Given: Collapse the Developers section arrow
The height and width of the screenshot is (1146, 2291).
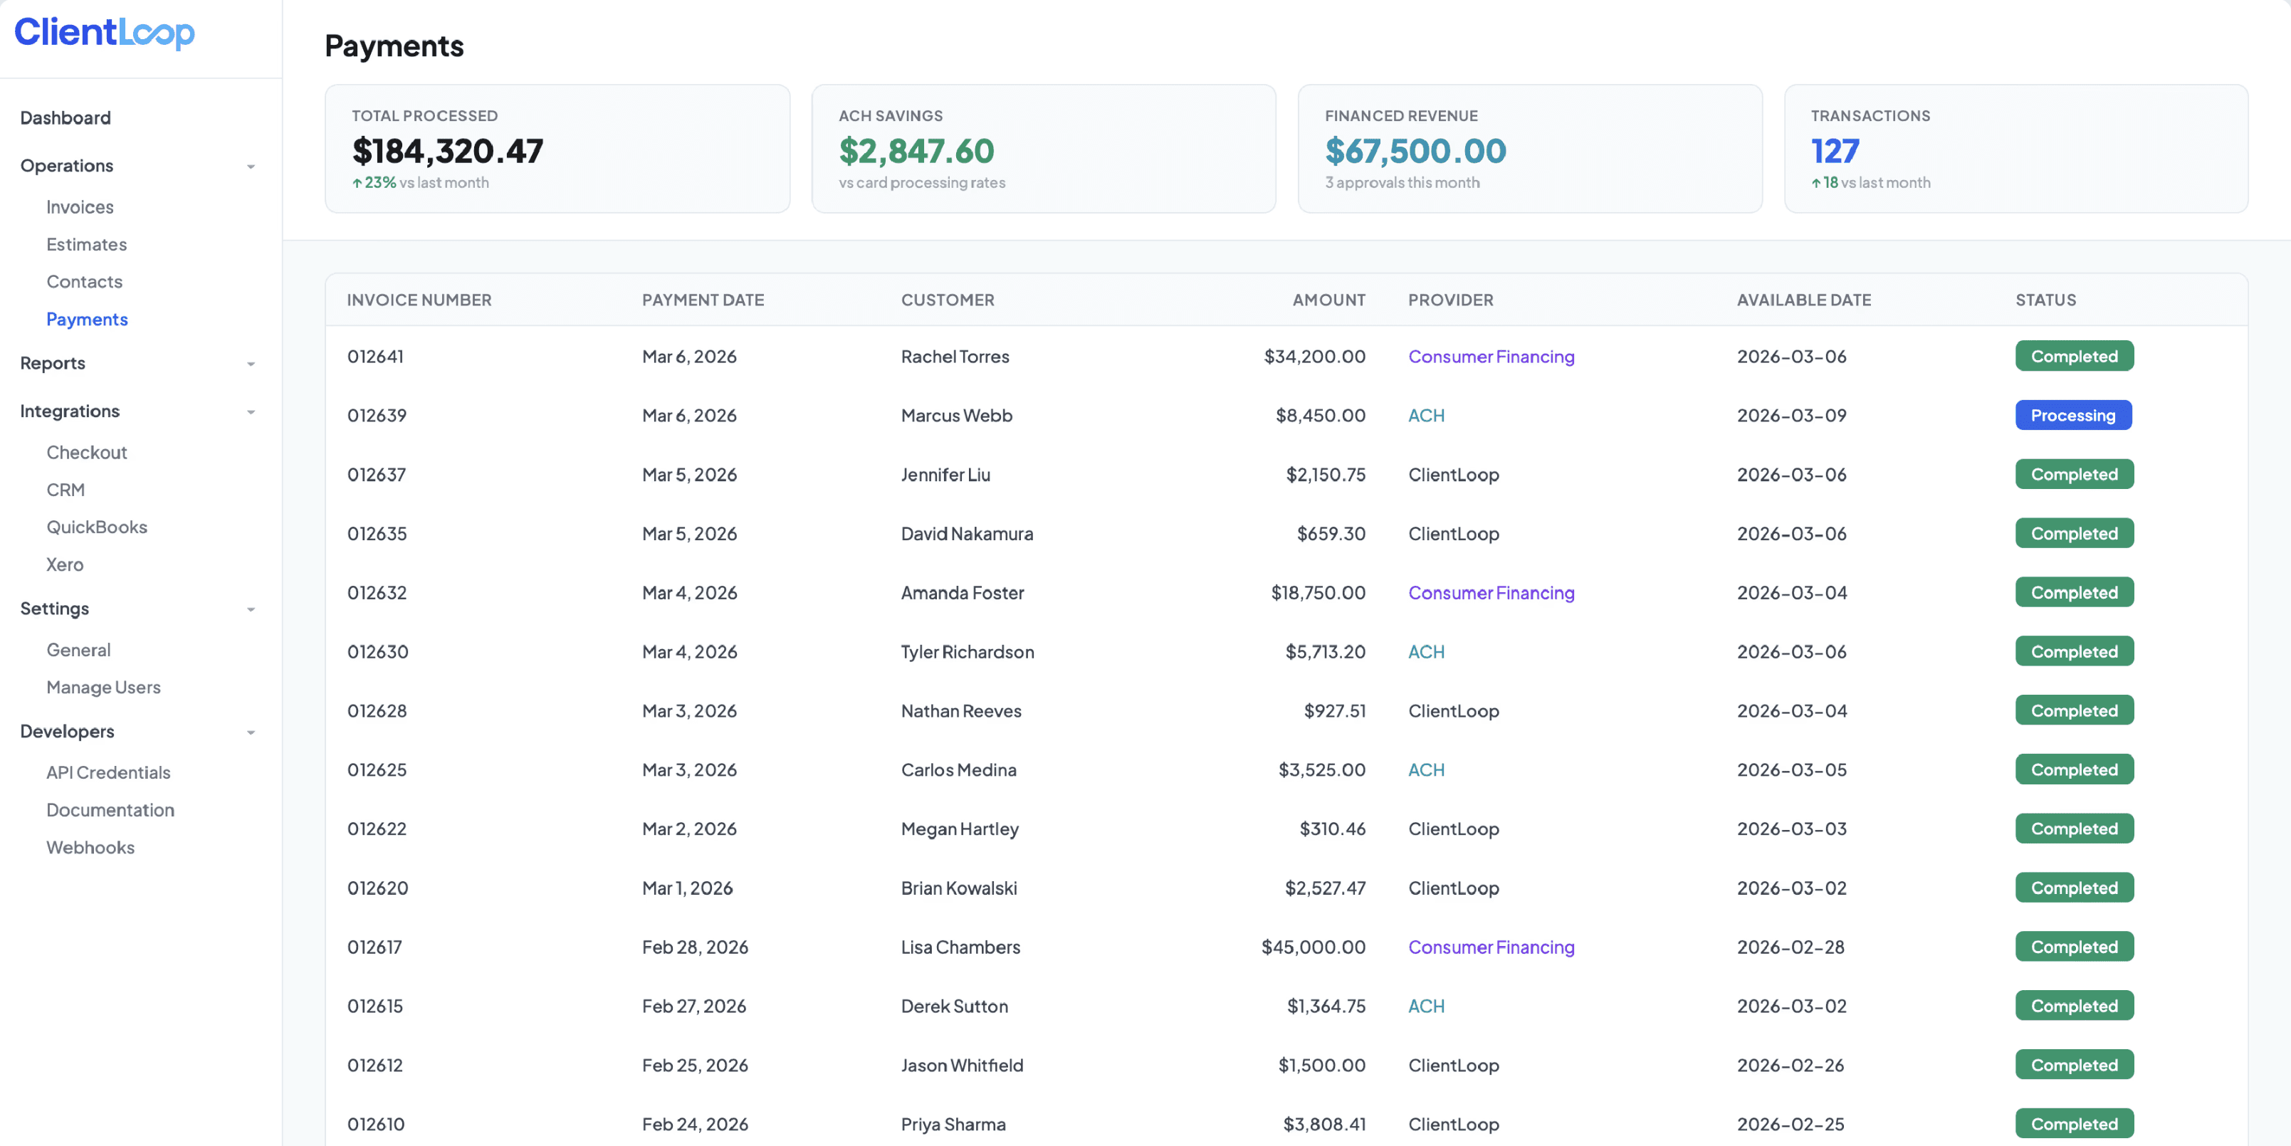Looking at the screenshot, I should tap(251, 732).
